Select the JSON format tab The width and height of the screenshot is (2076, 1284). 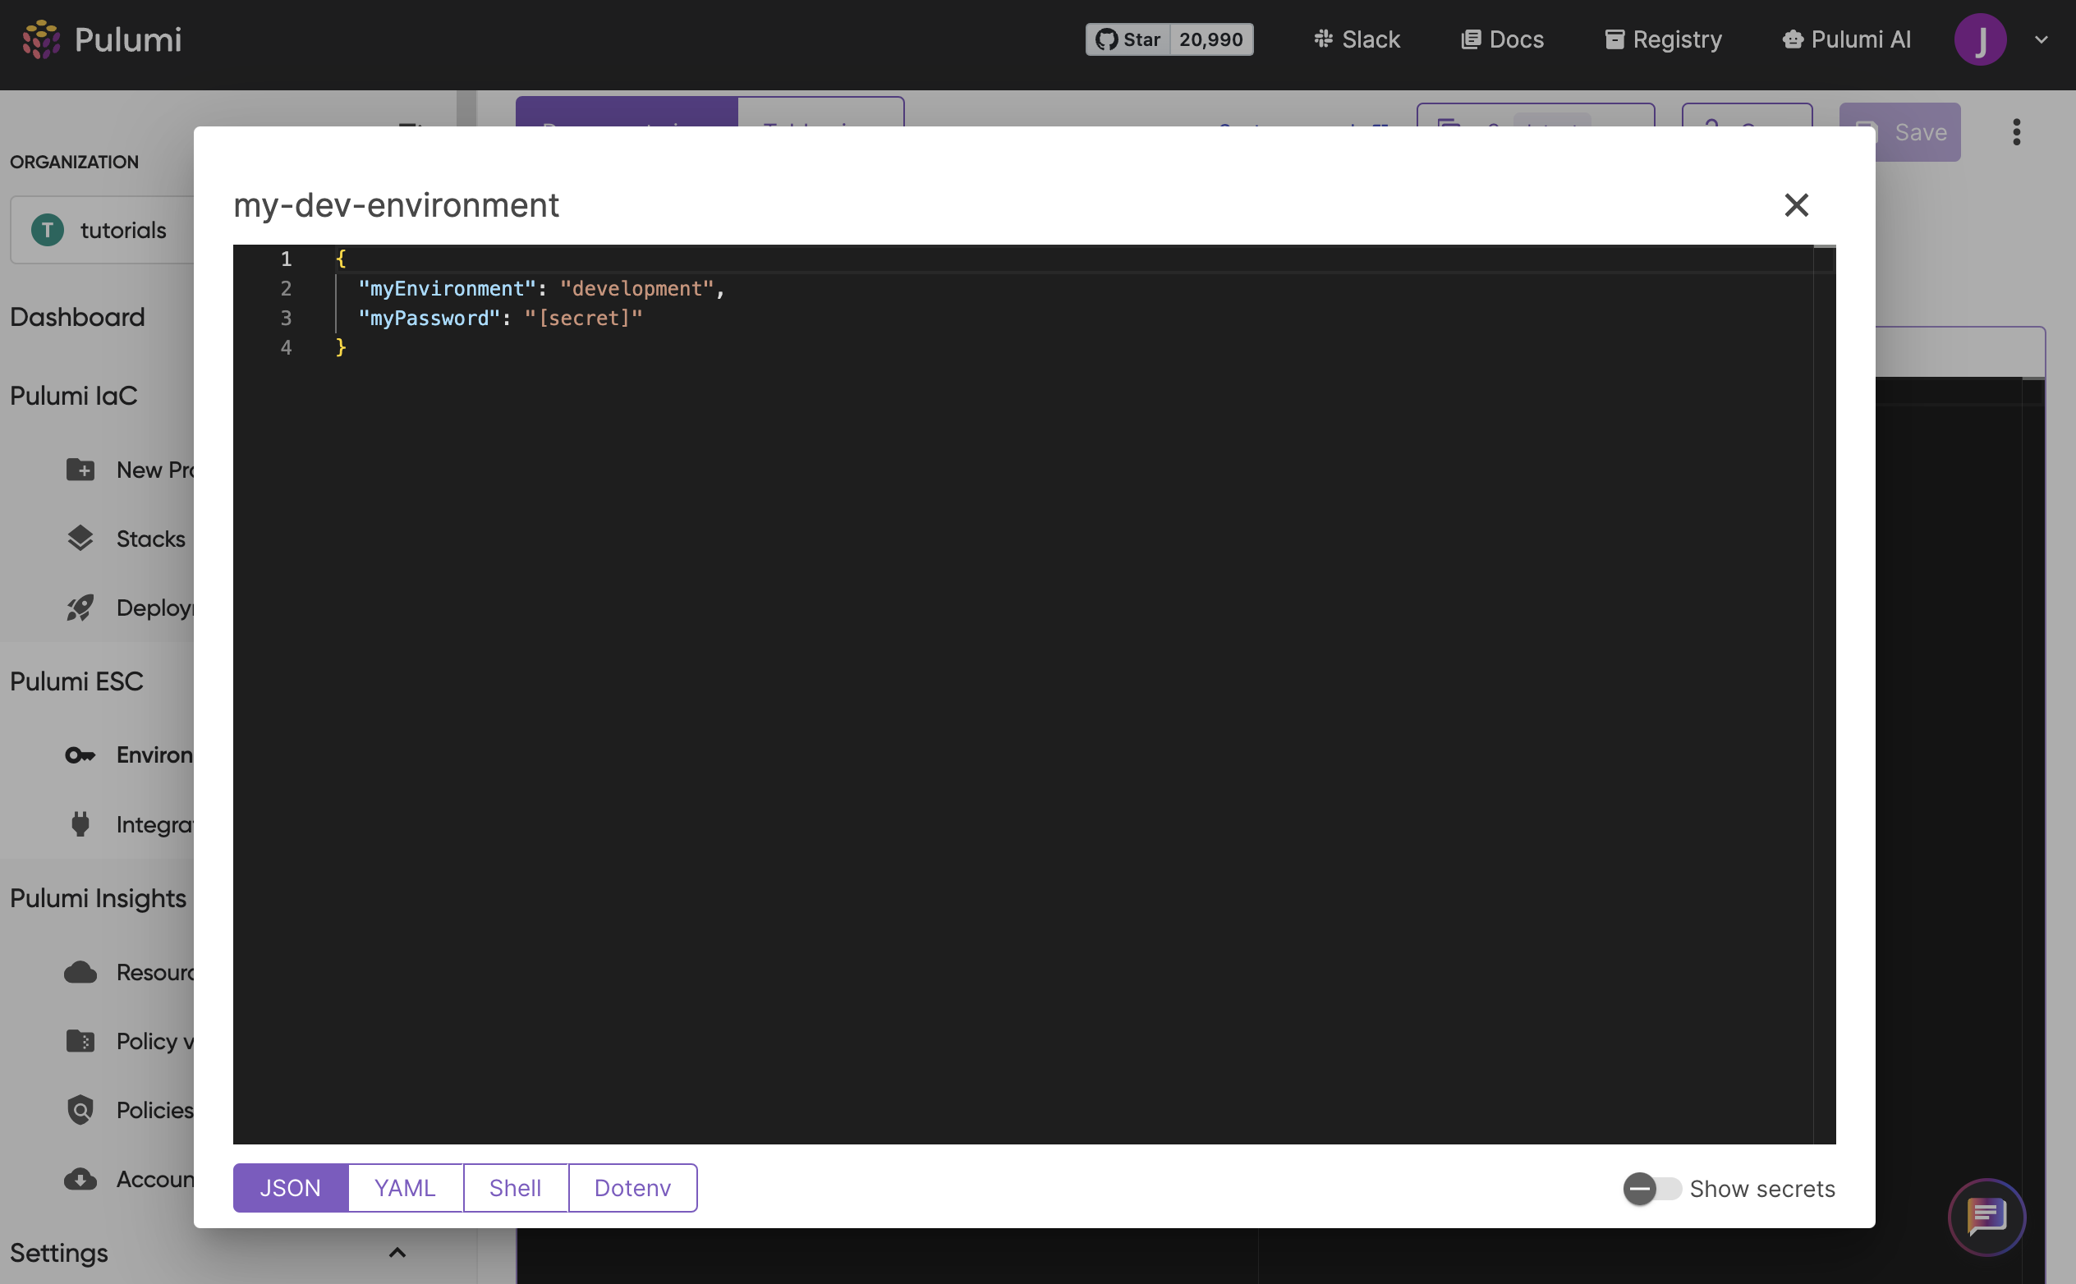point(290,1187)
